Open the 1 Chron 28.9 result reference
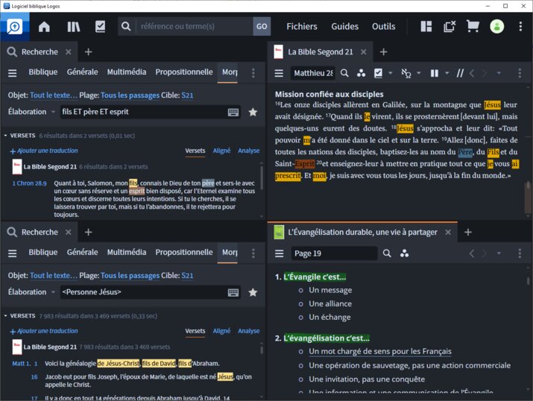The height and width of the screenshot is (401, 533). 29,183
